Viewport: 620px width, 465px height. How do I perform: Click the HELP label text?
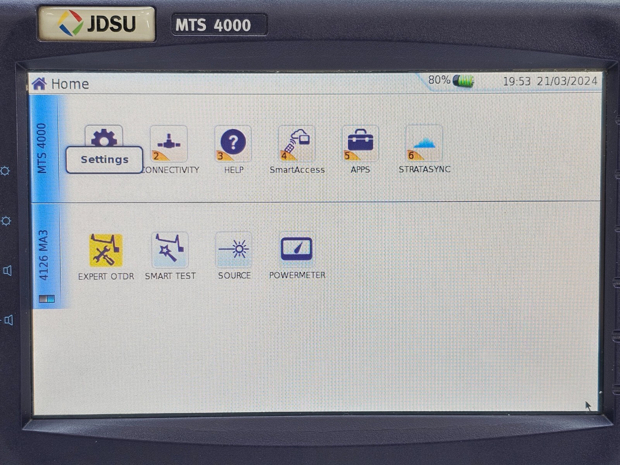click(234, 170)
